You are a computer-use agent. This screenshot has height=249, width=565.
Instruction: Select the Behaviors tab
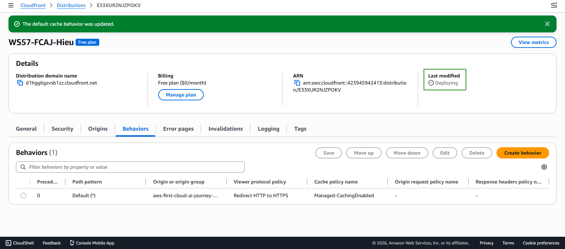(x=135, y=129)
